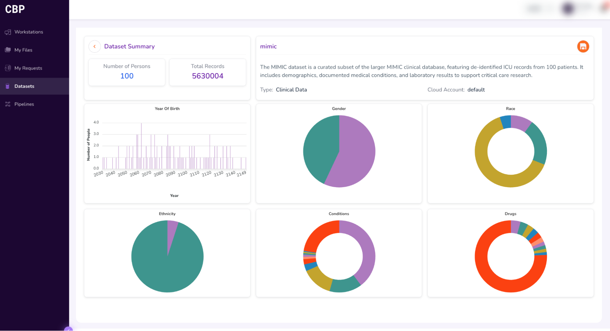
Task: Click the CBP logo
Action: coord(15,9)
